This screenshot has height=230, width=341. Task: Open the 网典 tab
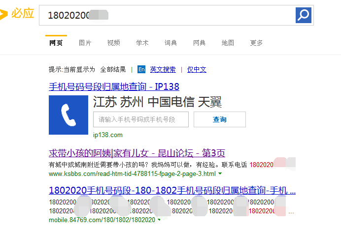point(199,43)
